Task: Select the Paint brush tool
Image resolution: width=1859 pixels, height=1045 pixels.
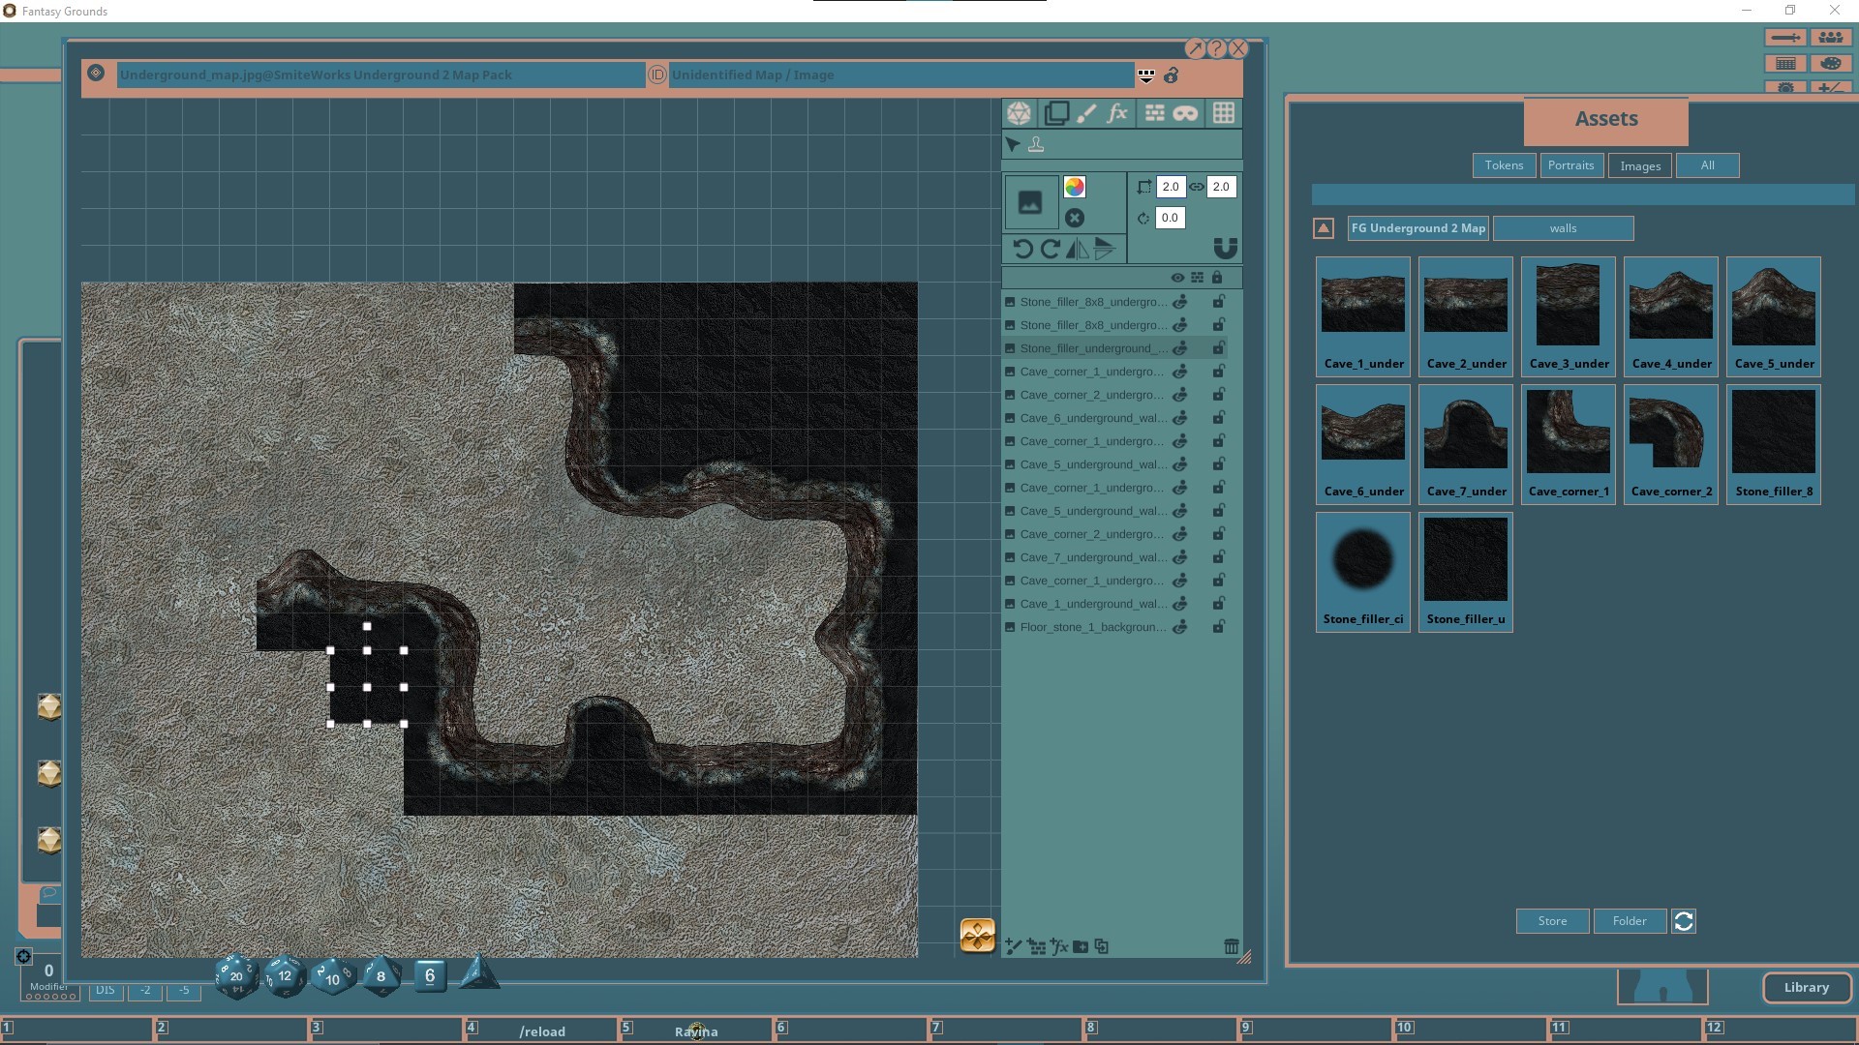Action: (1085, 113)
